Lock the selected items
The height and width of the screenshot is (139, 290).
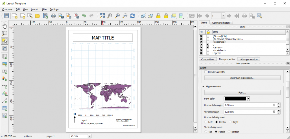click(158, 16)
